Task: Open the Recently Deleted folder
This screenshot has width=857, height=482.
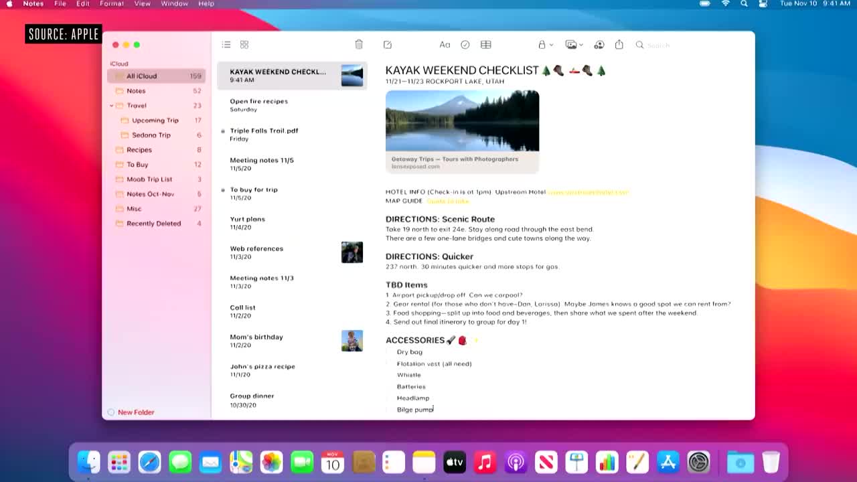Action: click(156, 224)
